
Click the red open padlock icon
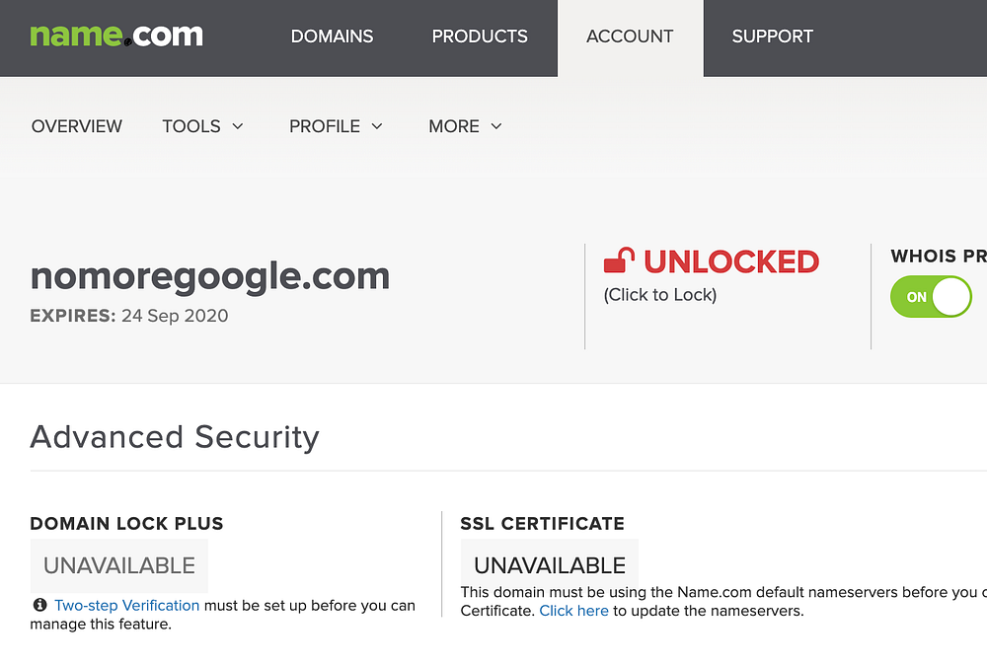coord(619,261)
